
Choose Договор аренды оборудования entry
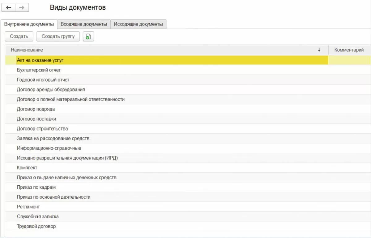click(x=51, y=90)
